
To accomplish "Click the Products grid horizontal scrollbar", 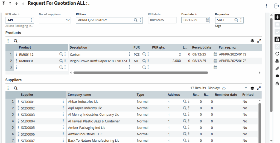I will pyautogui.click(x=141, y=73).
